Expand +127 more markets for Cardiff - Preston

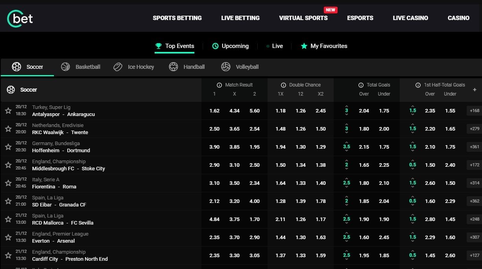click(474, 256)
